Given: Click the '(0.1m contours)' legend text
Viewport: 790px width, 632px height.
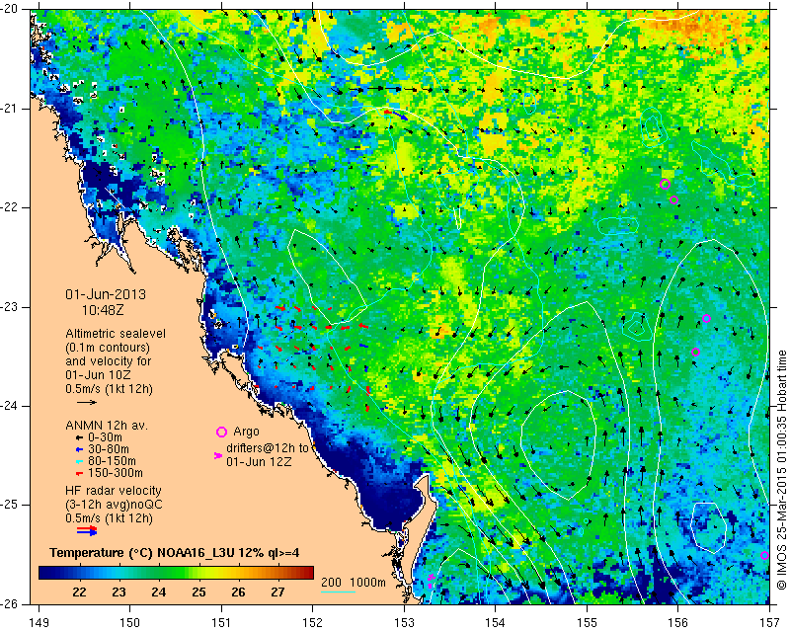Looking at the screenshot, I should 108,348.
